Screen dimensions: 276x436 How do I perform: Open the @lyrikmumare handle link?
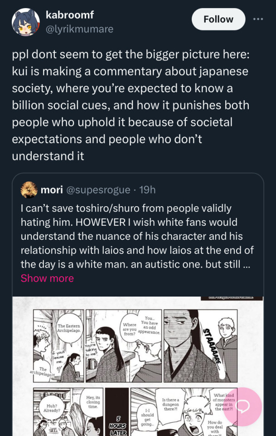pos(79,29)
